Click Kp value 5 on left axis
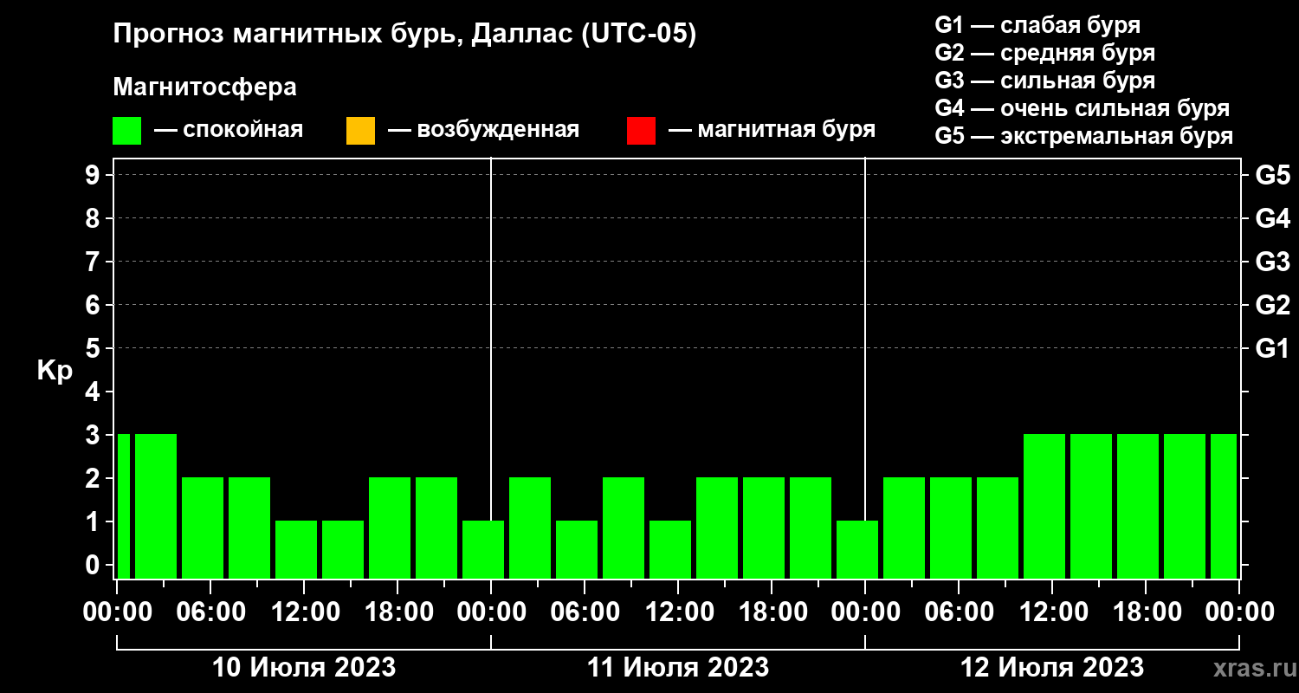 point(93,348)
